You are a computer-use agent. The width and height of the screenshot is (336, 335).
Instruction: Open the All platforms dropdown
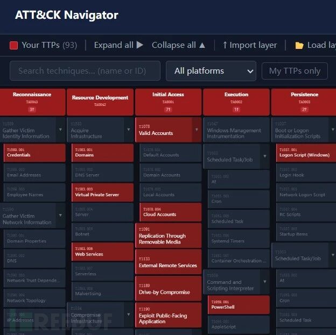coord(211,71)
